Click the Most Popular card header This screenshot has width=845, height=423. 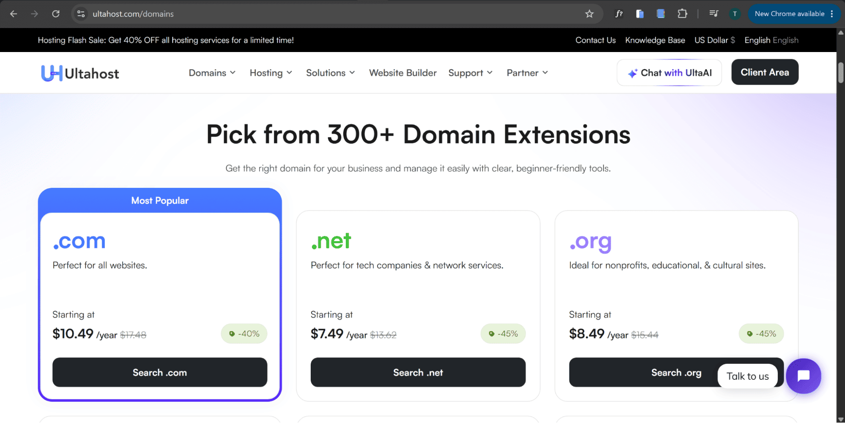pyautogui.click(x=160, y=201)
